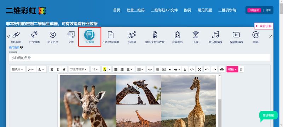283x127 pixels.
Task: Open the 方正博雅宋 font dropdown
Action: [x=79, y=69]
